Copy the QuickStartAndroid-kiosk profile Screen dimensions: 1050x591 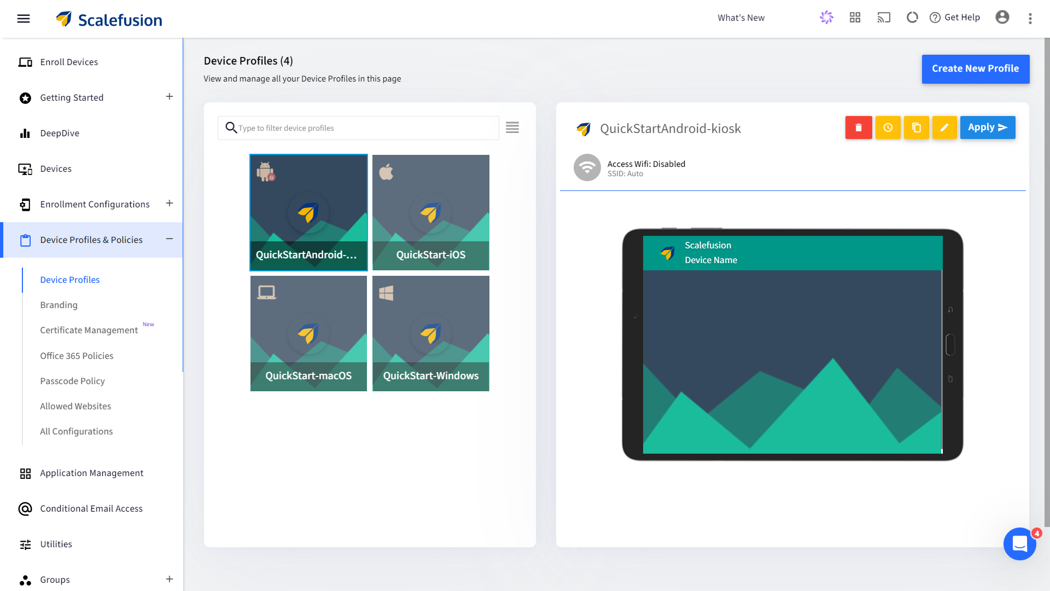coord(917,128)
